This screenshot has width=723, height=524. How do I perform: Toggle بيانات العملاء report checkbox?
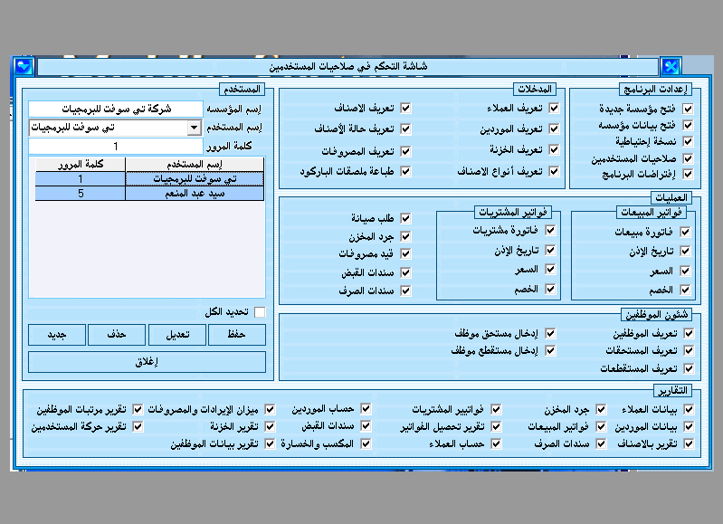coord(689,409)
